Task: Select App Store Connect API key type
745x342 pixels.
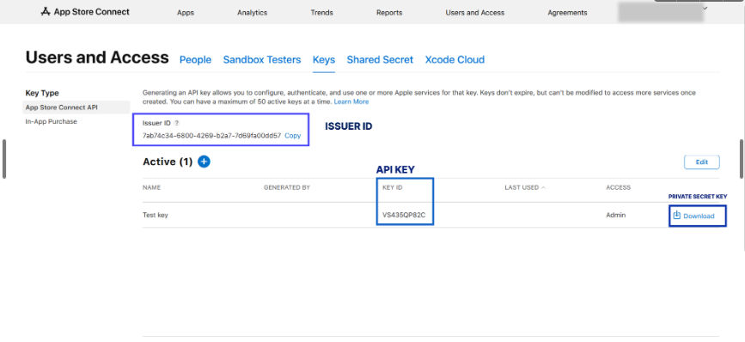Action: tap(76, 107)
